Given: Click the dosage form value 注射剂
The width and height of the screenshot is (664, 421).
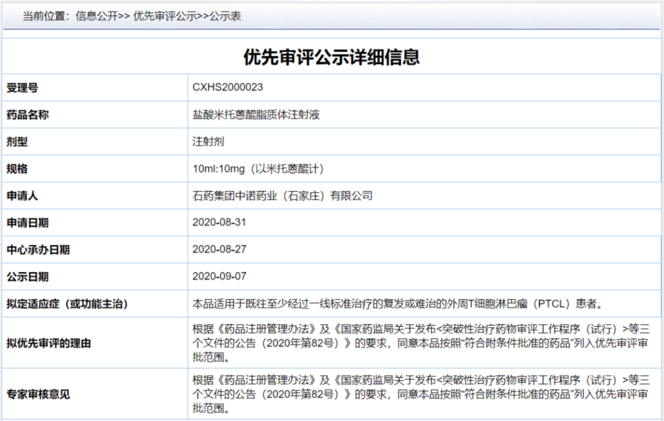Looking at the screenshot, I should (x=208, y=142).
